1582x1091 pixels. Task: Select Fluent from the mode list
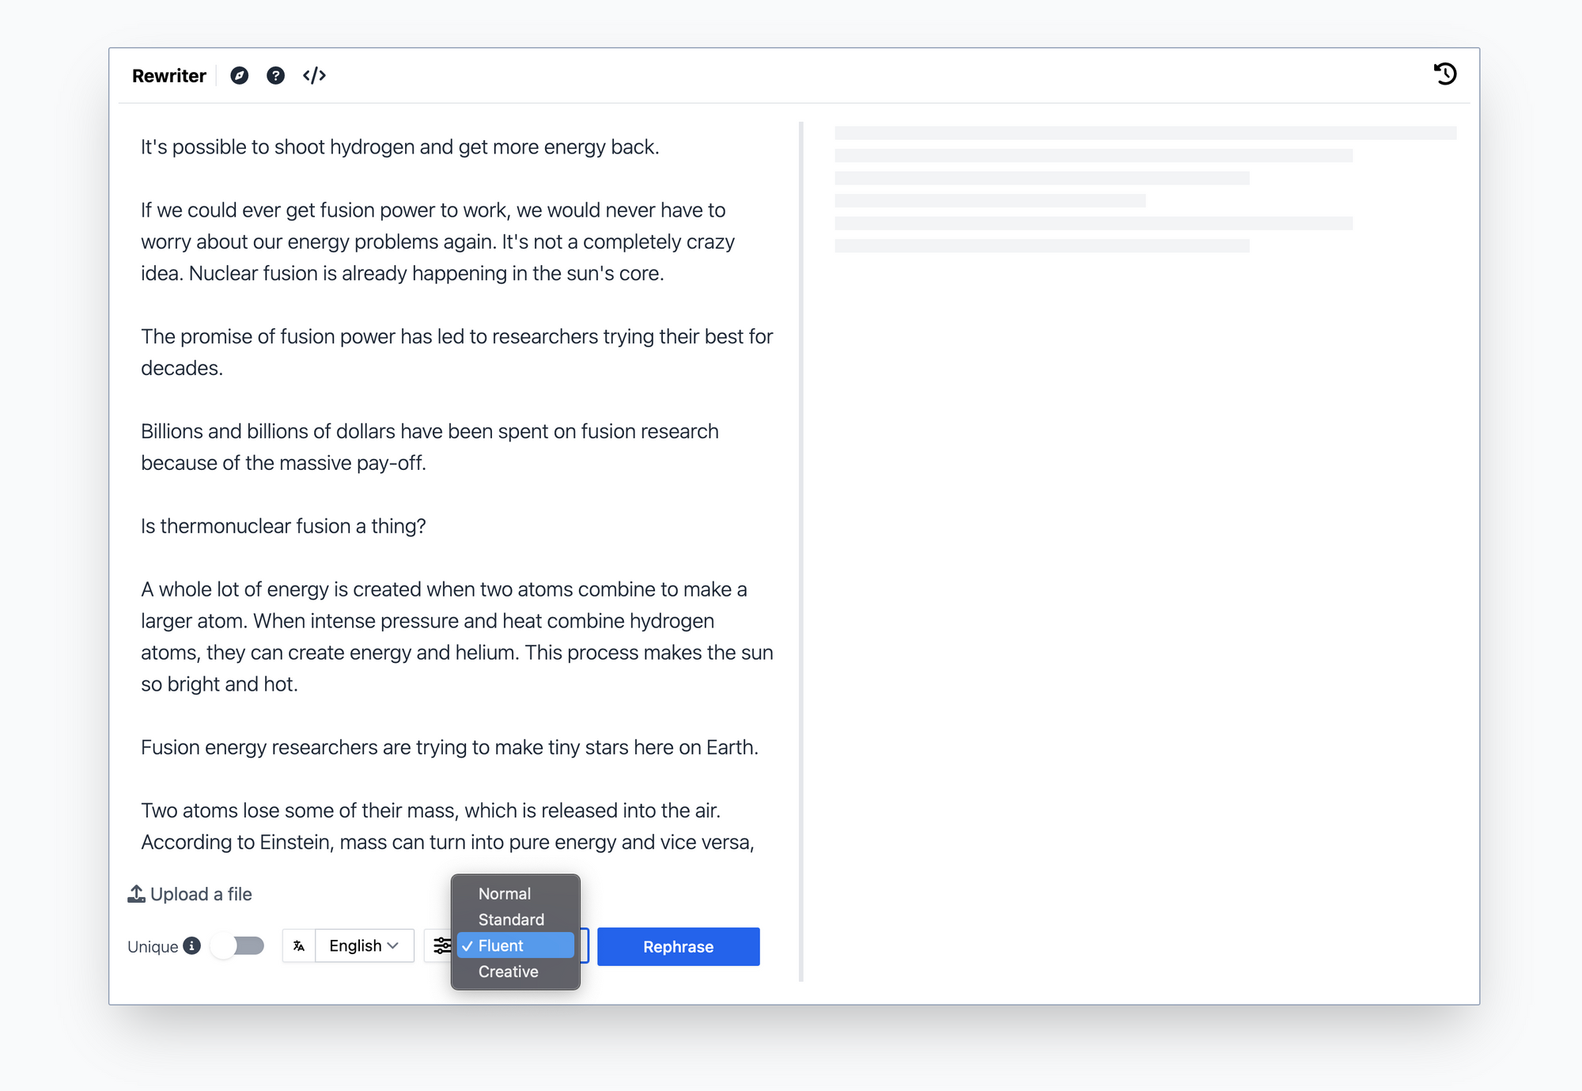point(514,945)
